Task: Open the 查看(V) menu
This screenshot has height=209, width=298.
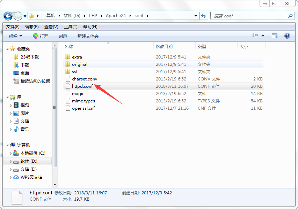Action: coord(51,27)
